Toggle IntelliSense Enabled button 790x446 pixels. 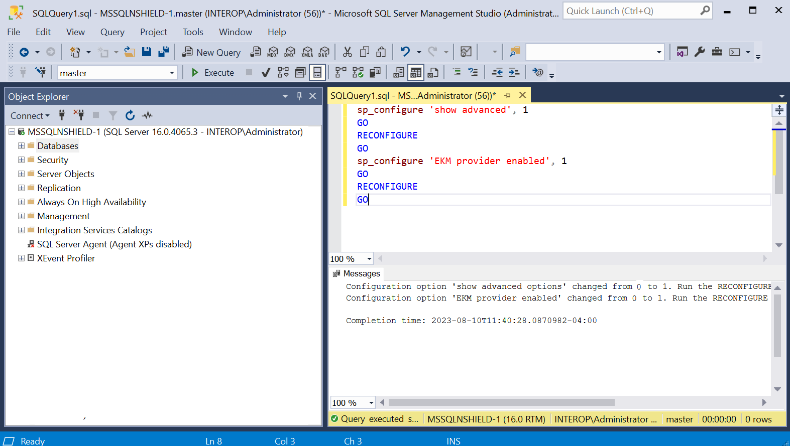317,72
